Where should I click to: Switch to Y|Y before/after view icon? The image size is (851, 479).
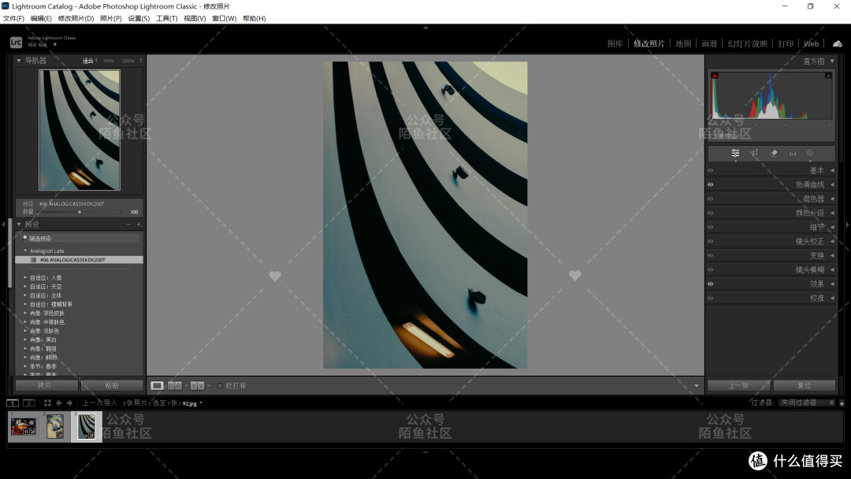tap(198, 386)
